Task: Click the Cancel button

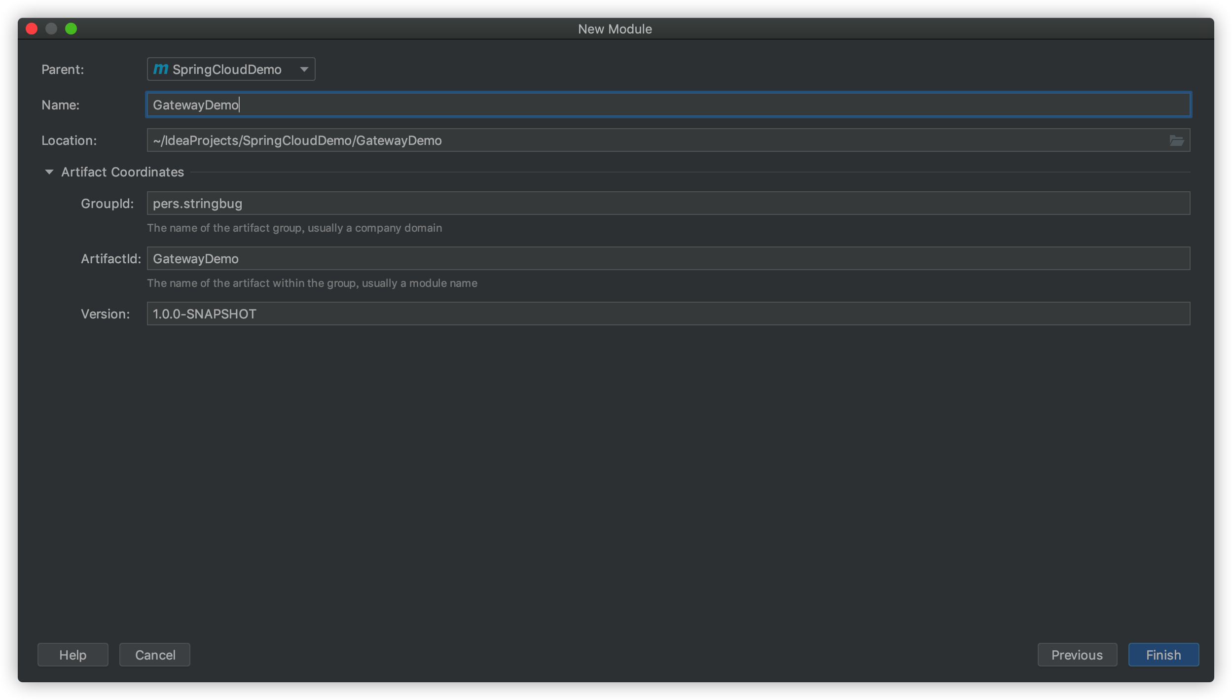Action: (x=155, y=655)
